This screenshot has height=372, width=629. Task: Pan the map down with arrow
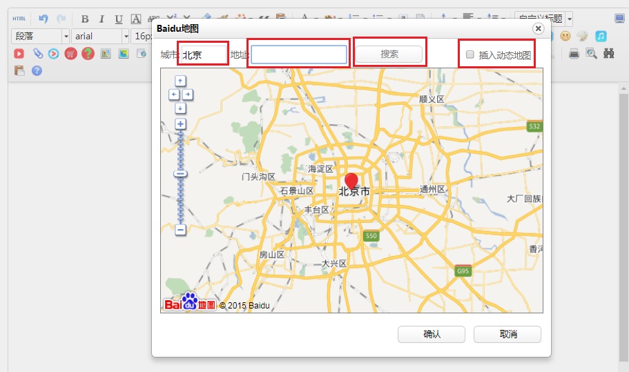180,108
